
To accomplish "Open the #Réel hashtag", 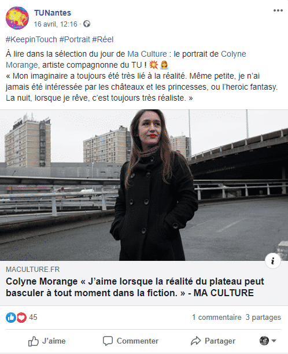I will tap(103, 39).
